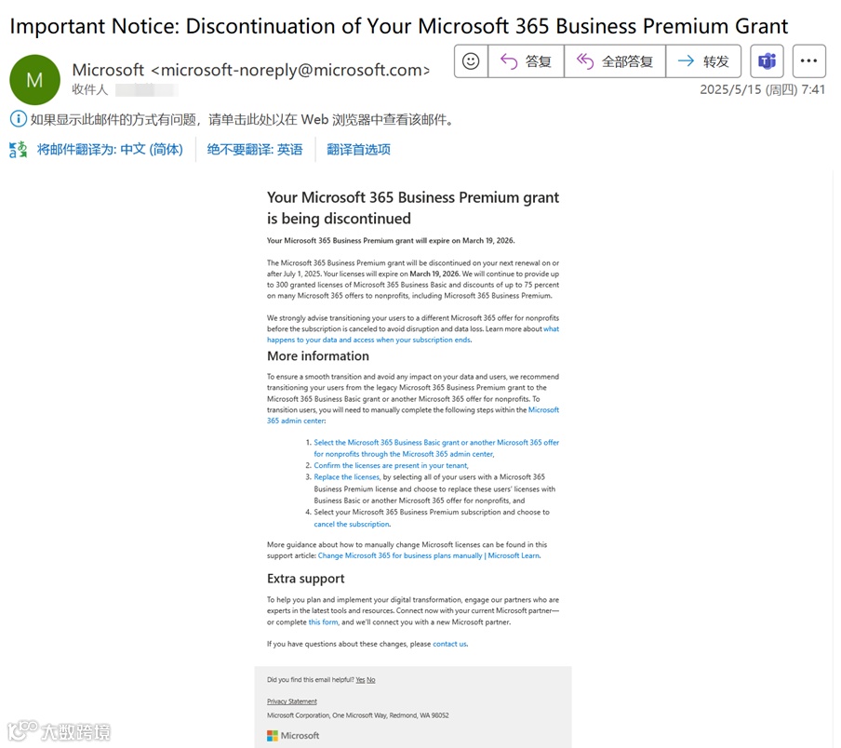Click the emoji reaction smiley icon
The width and height of the screenshot is (841, 748).
coord(471,61)
